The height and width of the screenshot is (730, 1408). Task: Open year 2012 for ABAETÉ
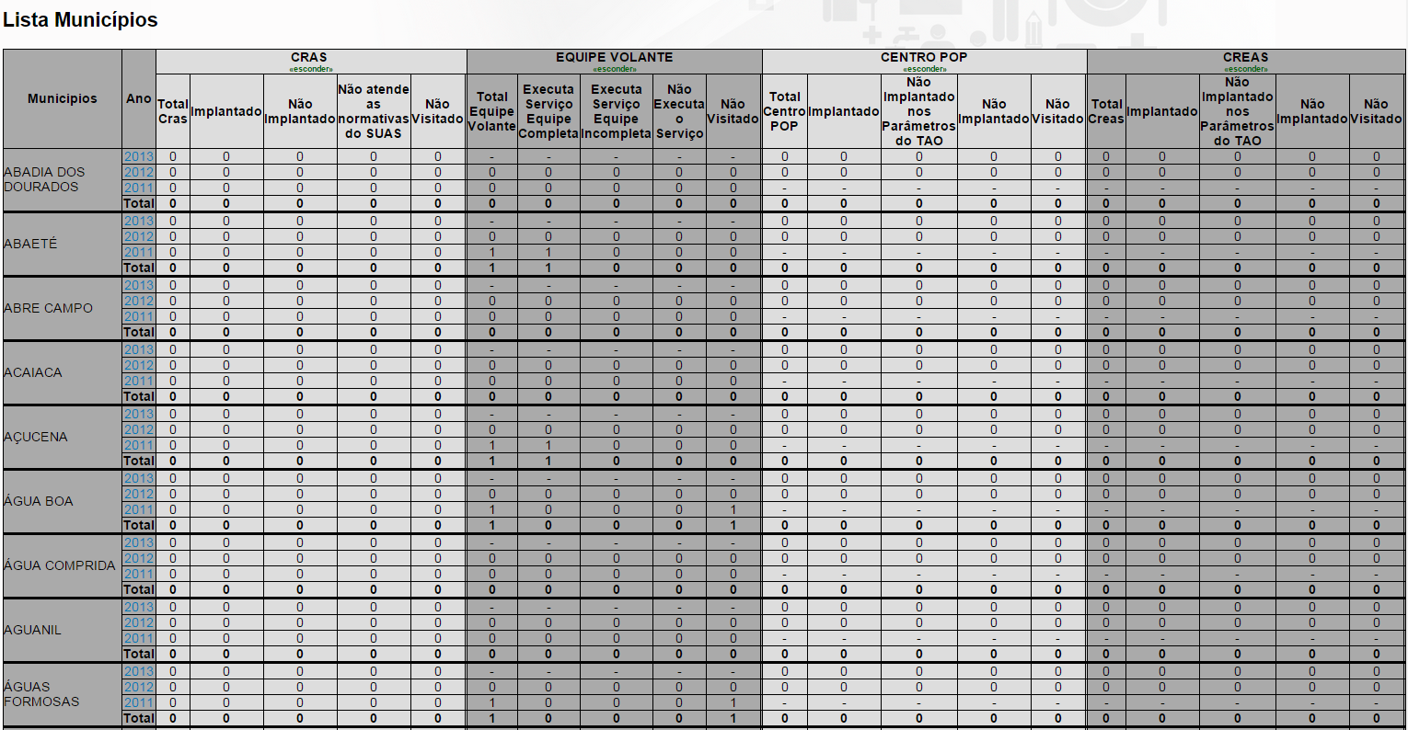click(x=139, y=237)
